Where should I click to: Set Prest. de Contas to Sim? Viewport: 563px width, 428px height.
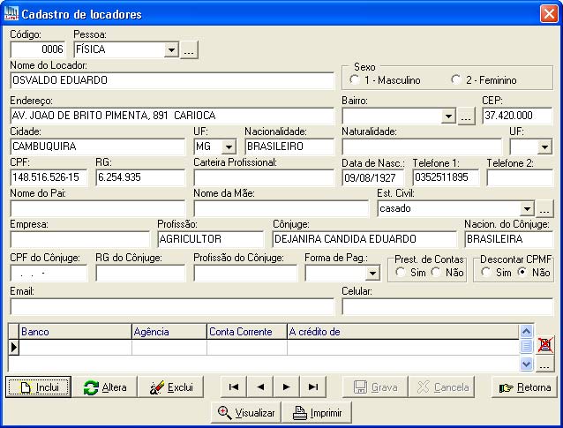click(x=401, y=273)
